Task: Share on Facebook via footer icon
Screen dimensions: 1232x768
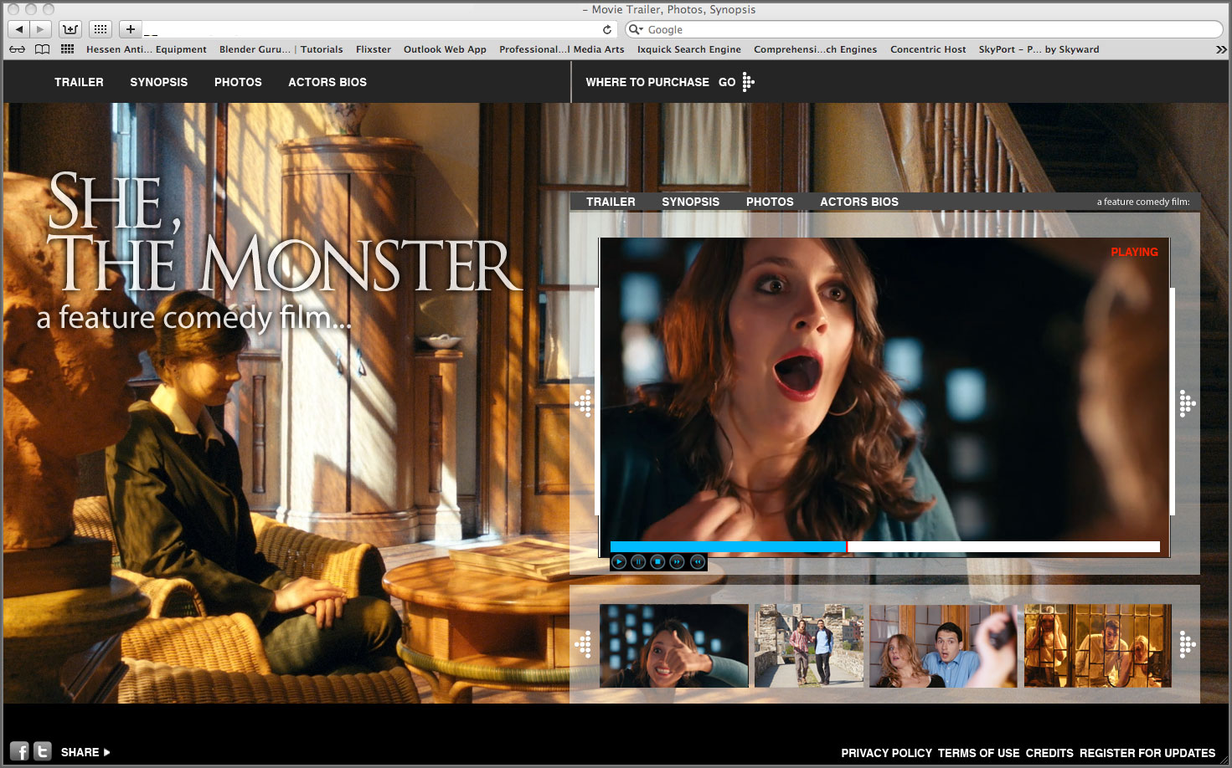Action: 19,751
